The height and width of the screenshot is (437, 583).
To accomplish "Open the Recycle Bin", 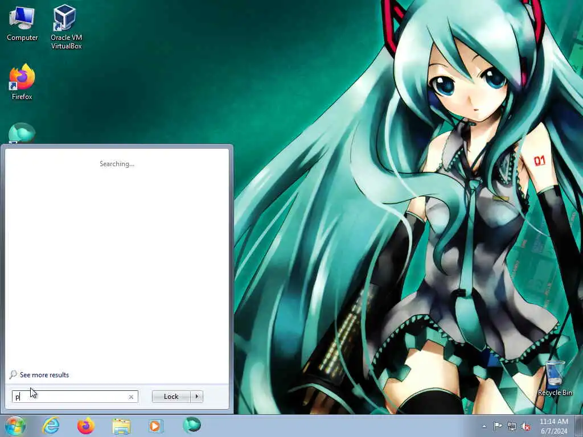I will (x=555, y=378).
